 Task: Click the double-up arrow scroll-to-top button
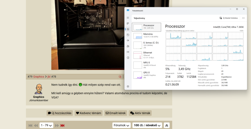point(167,126)
